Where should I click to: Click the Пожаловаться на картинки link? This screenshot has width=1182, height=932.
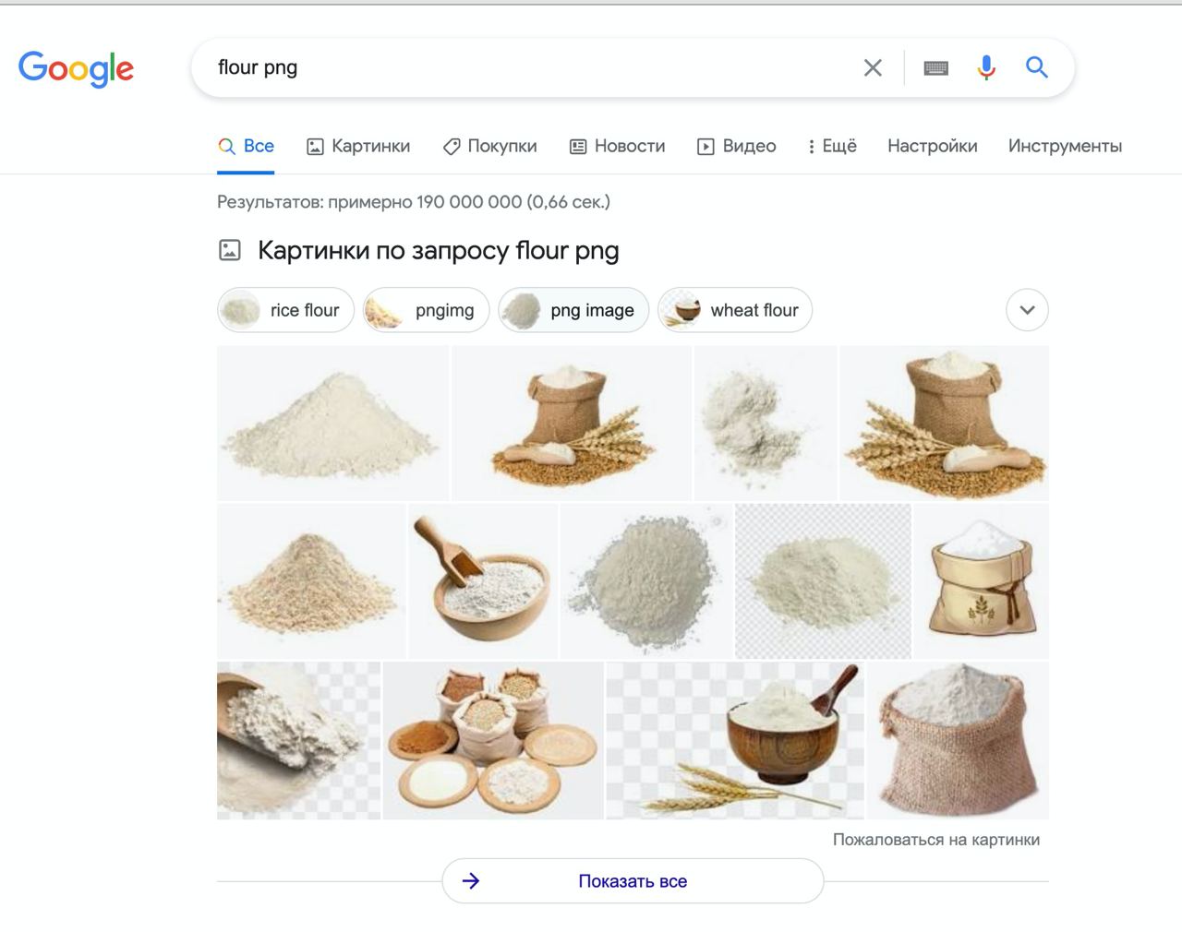(935, 840)
